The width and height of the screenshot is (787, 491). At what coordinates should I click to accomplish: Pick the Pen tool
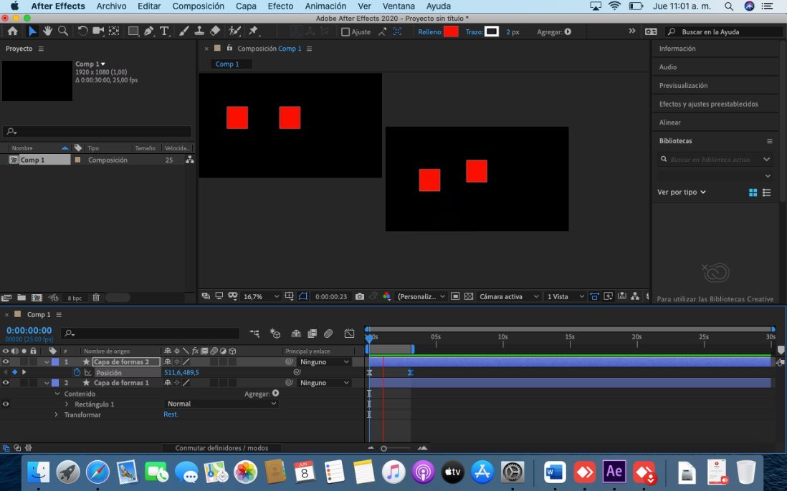pyautogui.click(x=149, y=31)
